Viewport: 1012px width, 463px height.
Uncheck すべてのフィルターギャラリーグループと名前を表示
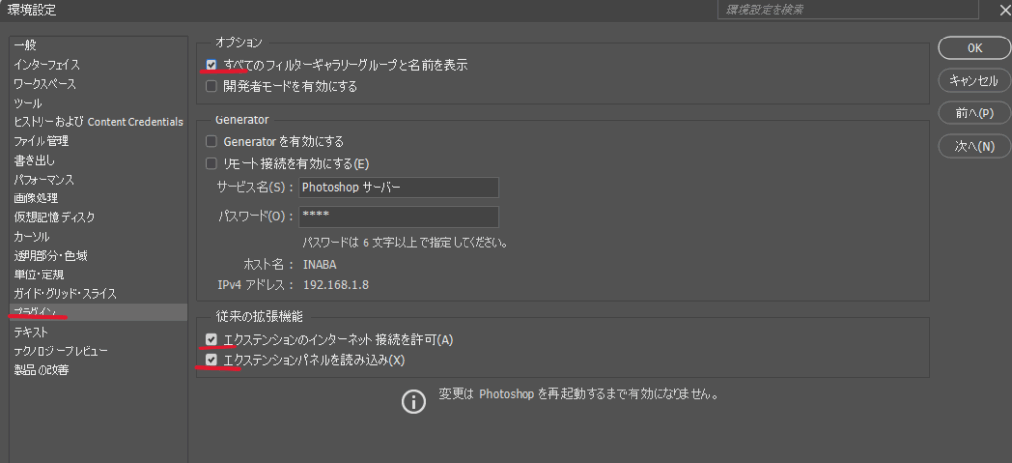click(211, 65)
